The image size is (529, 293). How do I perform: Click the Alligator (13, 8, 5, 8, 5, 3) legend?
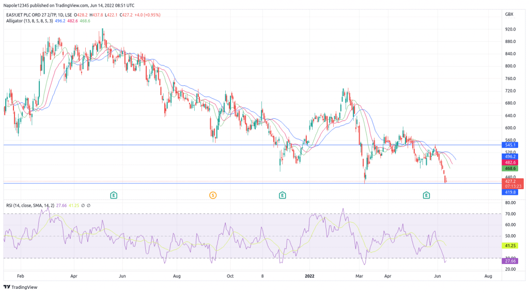[29, 21]
